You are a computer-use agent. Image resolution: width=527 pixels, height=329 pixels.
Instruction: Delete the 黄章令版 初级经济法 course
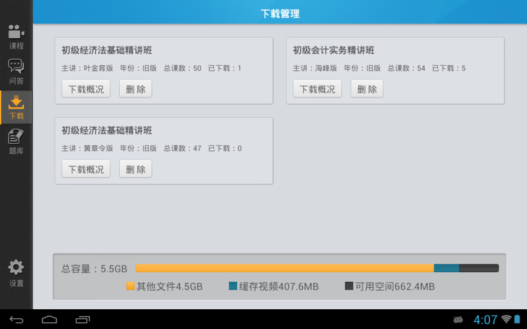[x=135, y=169]
